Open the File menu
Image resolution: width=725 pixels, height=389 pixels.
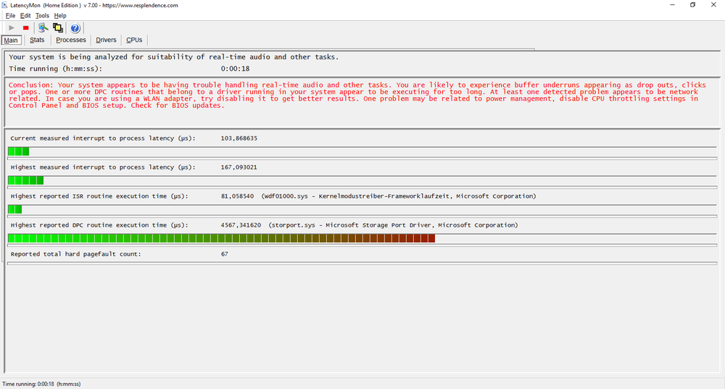pos(10,15)
